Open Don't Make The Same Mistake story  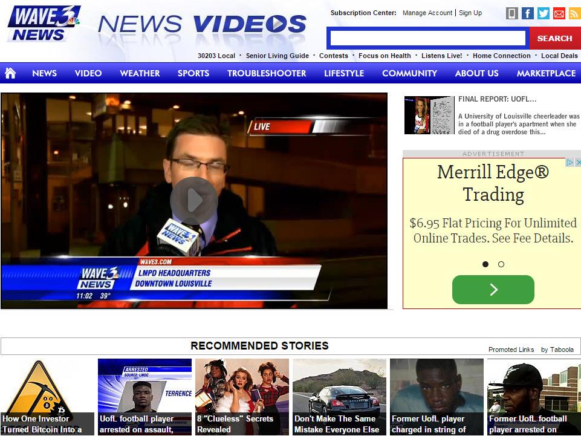click(x=339, y=397)
